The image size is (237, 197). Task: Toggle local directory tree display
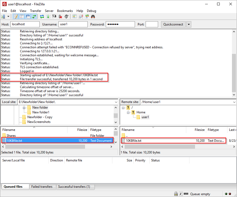coord(22,16)
